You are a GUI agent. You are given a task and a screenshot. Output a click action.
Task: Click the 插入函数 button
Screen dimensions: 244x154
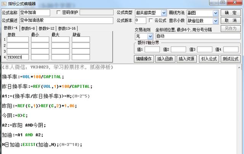point(166,59)
